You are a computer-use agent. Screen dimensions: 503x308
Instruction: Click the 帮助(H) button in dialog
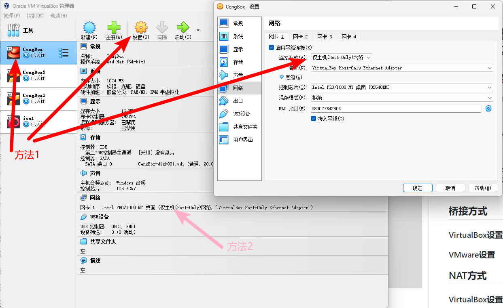483,188
